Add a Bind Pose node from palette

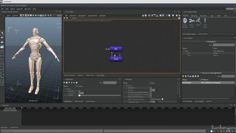(205, 23)
